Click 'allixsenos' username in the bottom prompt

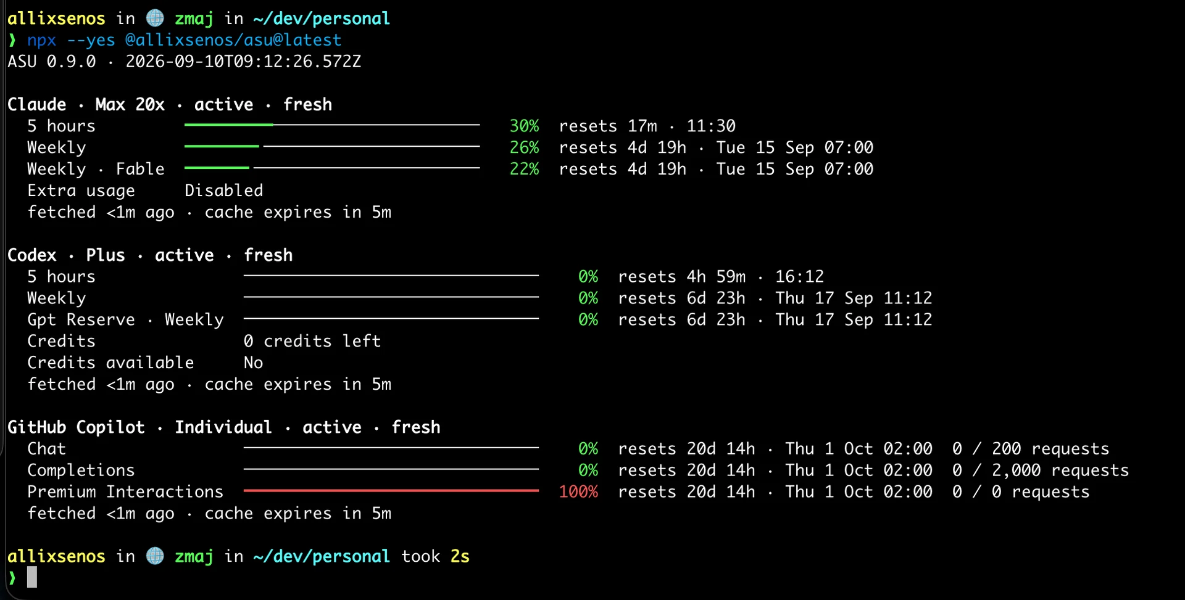[56, 556]
